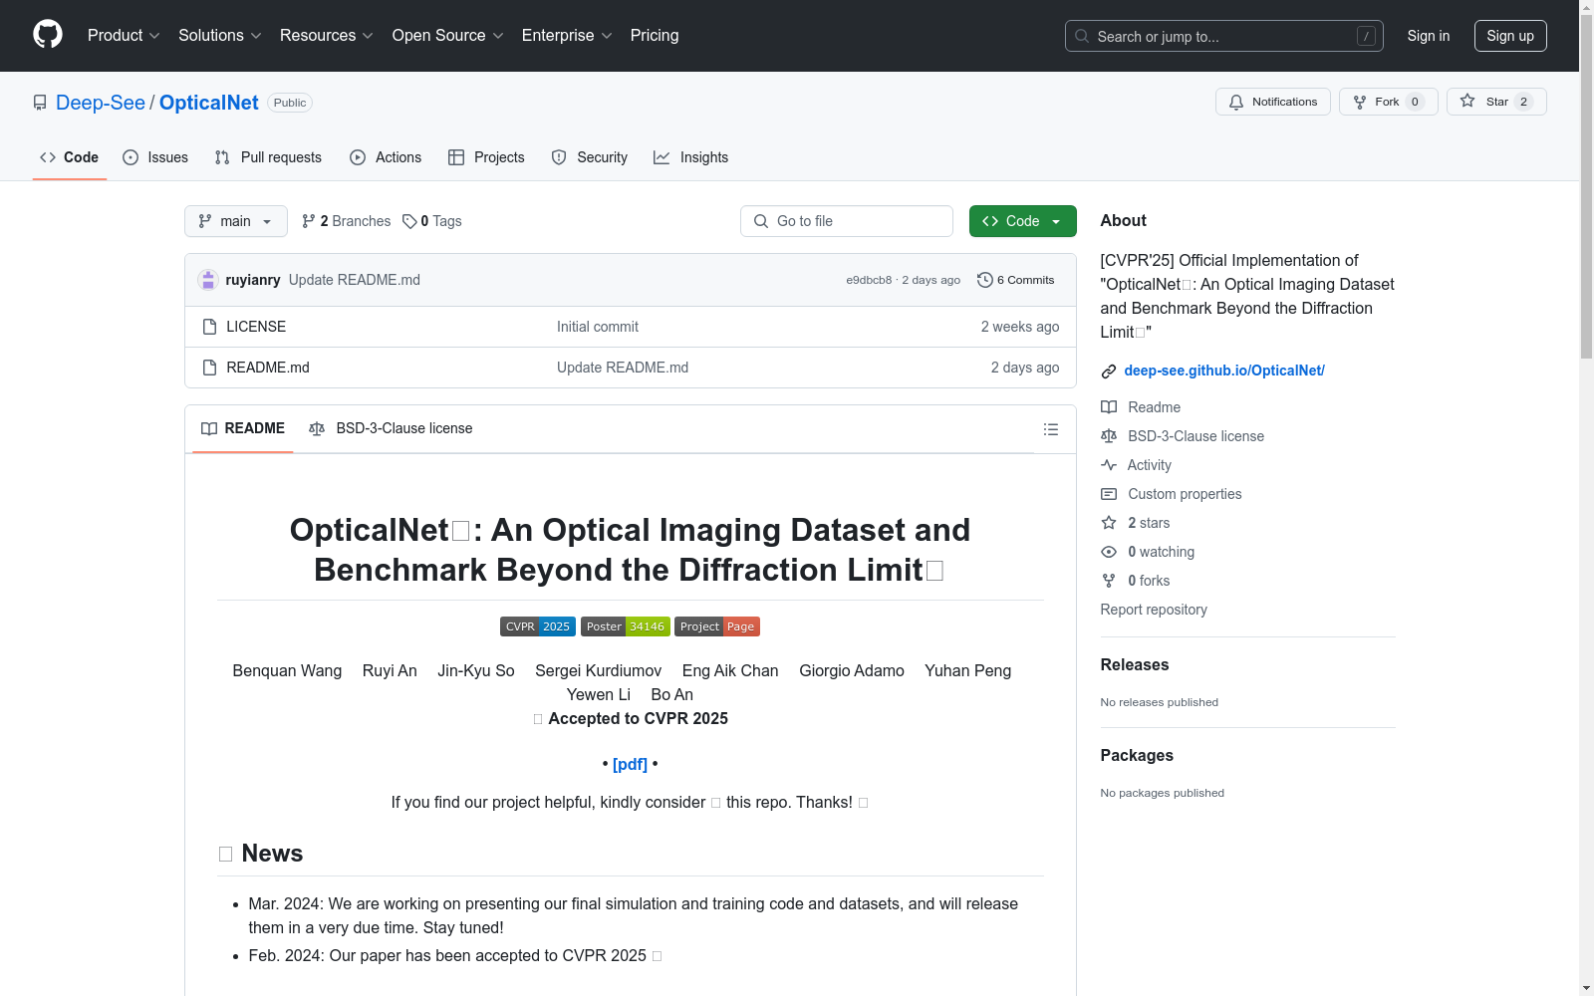Open the README outline list icon

[x=1050, y=429]
